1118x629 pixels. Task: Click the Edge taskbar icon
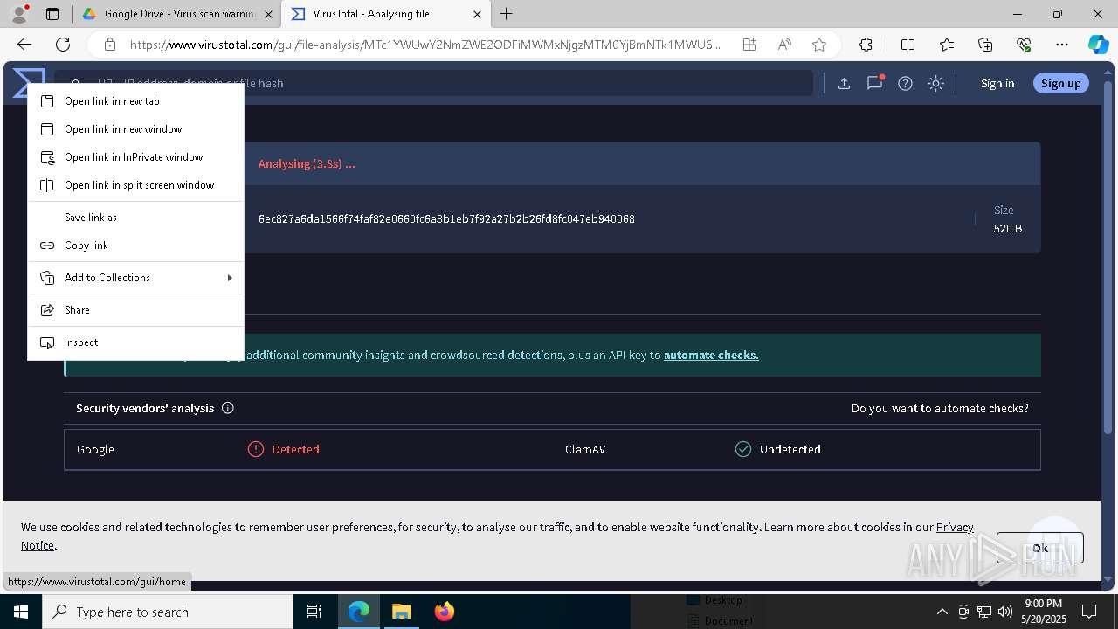point(359,612)
